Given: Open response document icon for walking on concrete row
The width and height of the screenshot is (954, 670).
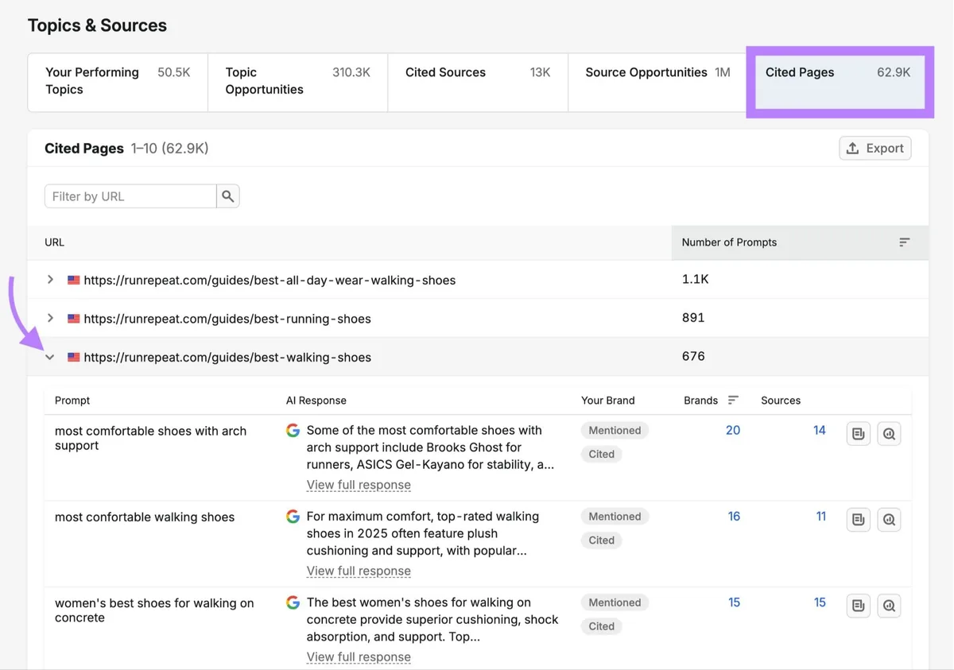Looking at the screenshot, I should (x=859, y=606).
